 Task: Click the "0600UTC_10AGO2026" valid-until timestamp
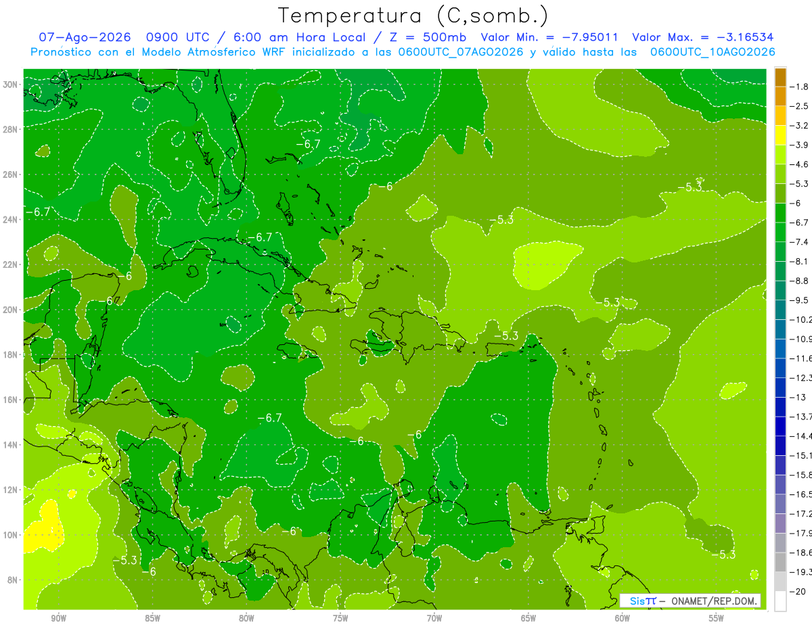(713, 52)
